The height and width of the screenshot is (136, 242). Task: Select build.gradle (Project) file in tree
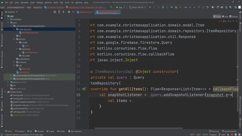click(x=30, y=95)
